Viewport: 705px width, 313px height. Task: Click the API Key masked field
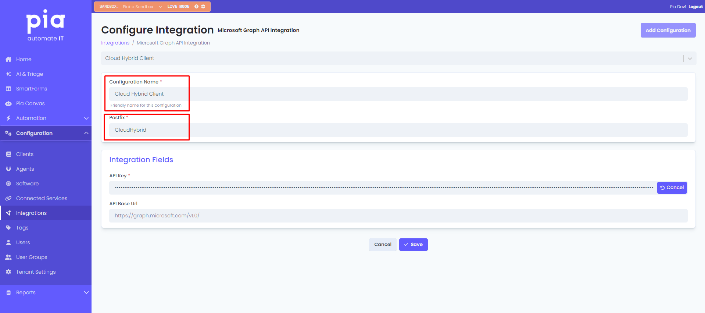coord(383,188)
